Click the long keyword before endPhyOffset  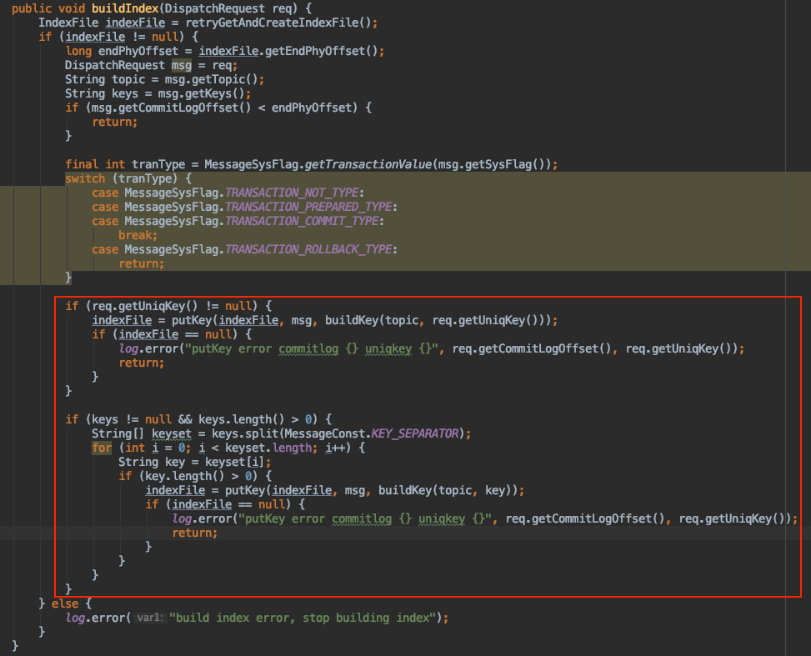tap(78, 51)
